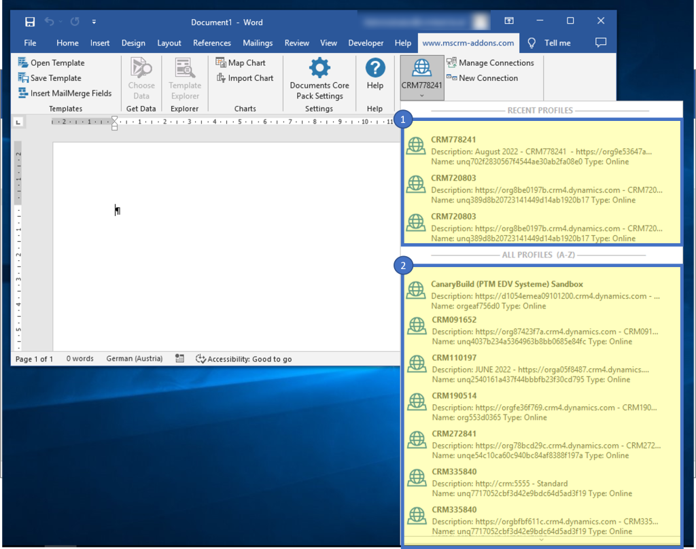Viewport: 696px width, 549px height.
Task: Click the Save icon in the title bar
Action: pyautogui.click(x=30, y=22)
